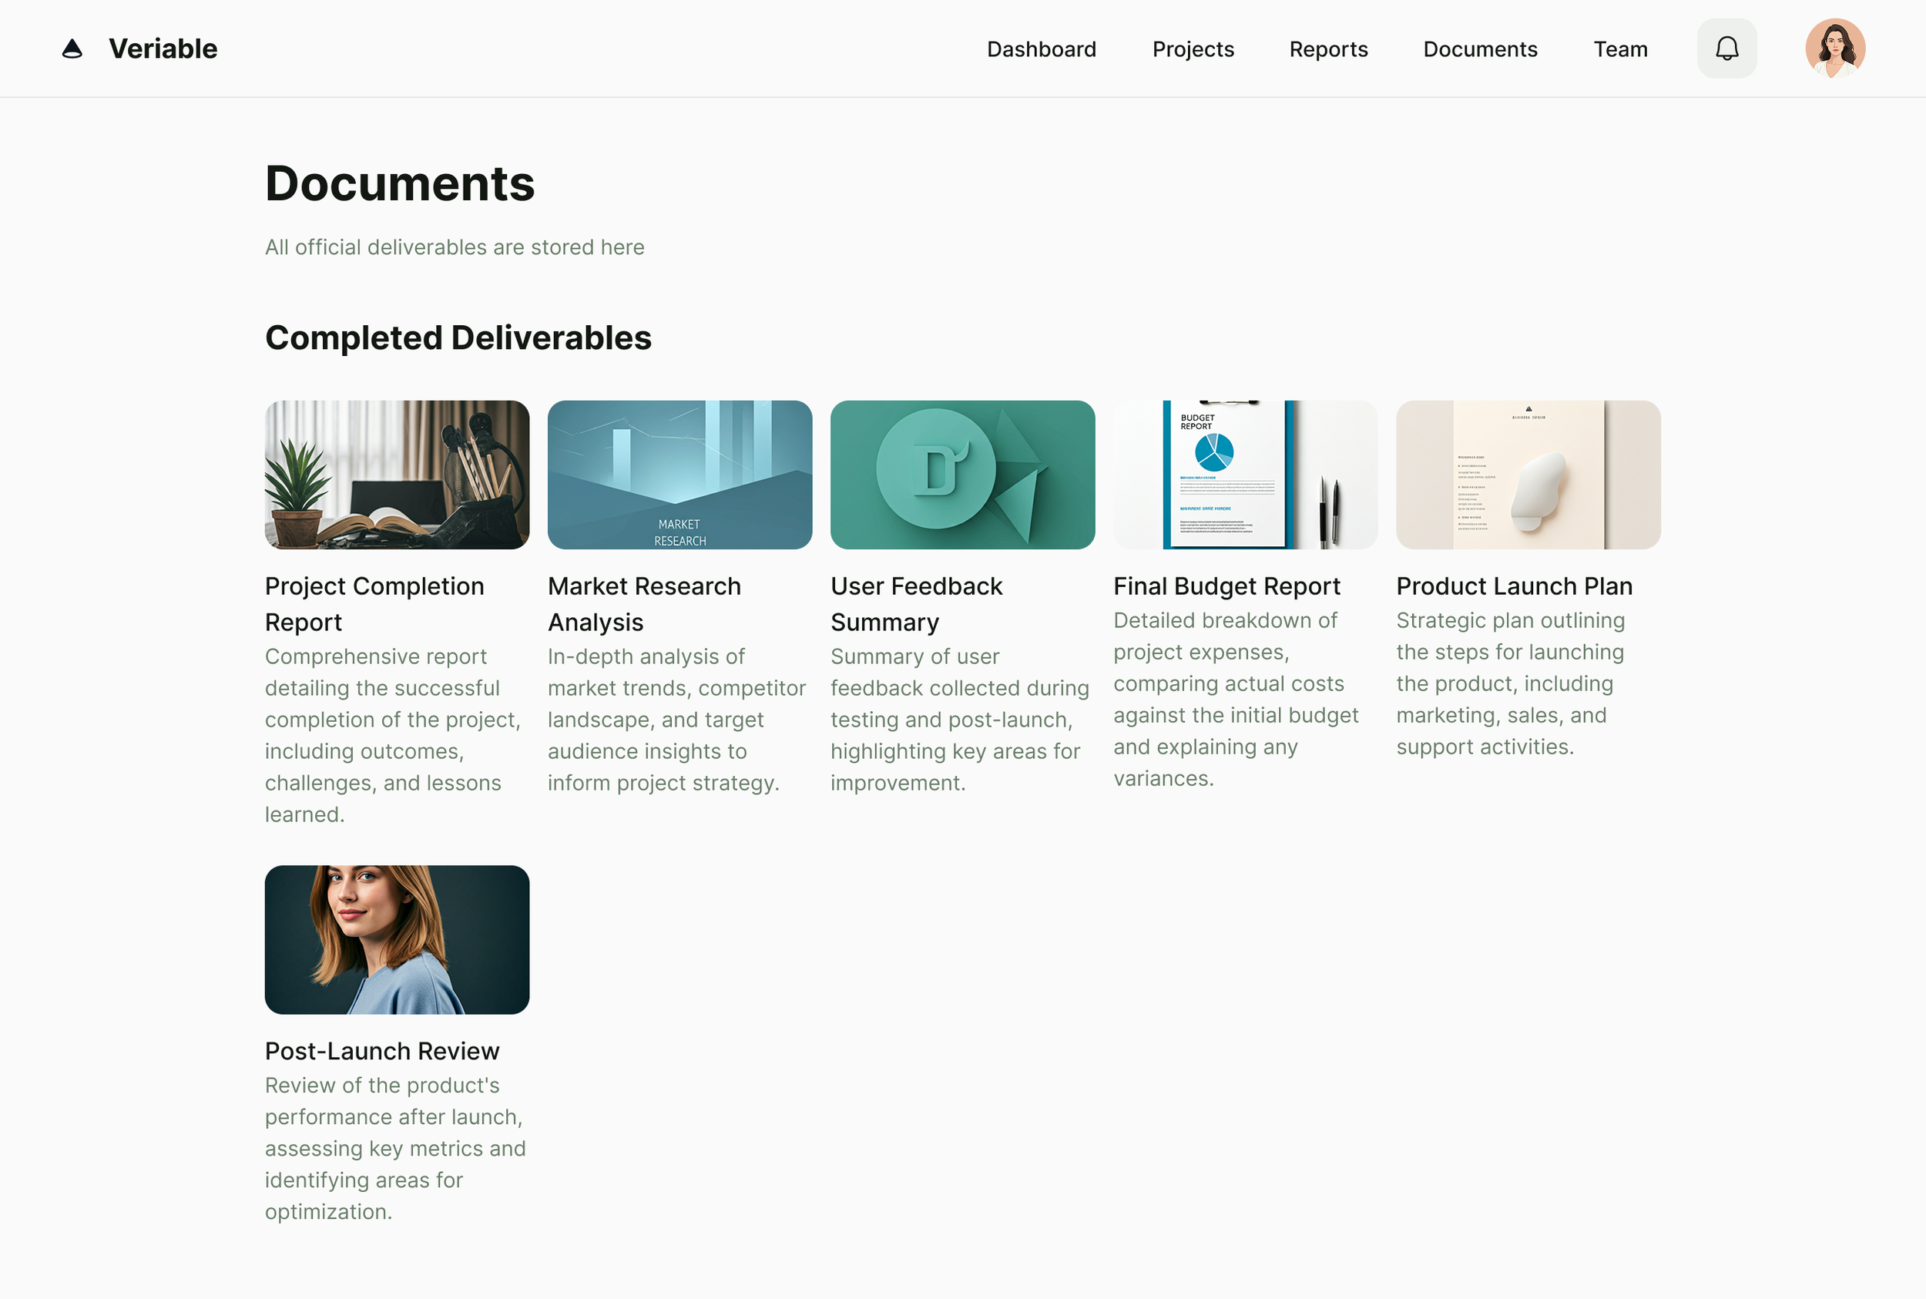Open Project Completion Report thumbnail

point(397,475)
